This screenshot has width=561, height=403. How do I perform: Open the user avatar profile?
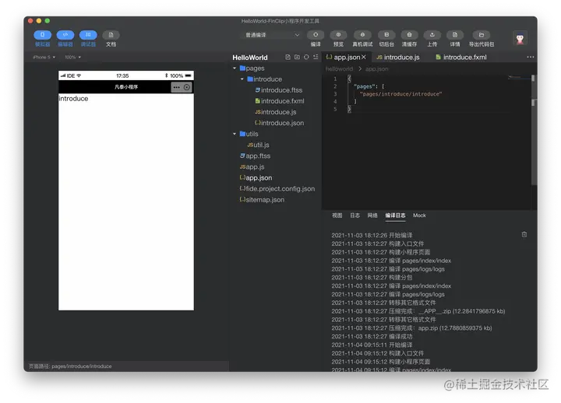pyautogui.click(x=520, y=38)
